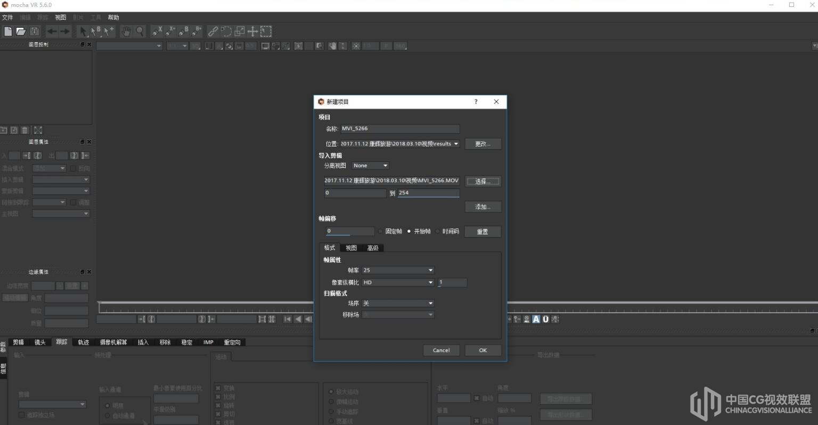818x425 pixels.
Task: Toggle the 追踪独立场 checkbox
Action: (22, 415)
